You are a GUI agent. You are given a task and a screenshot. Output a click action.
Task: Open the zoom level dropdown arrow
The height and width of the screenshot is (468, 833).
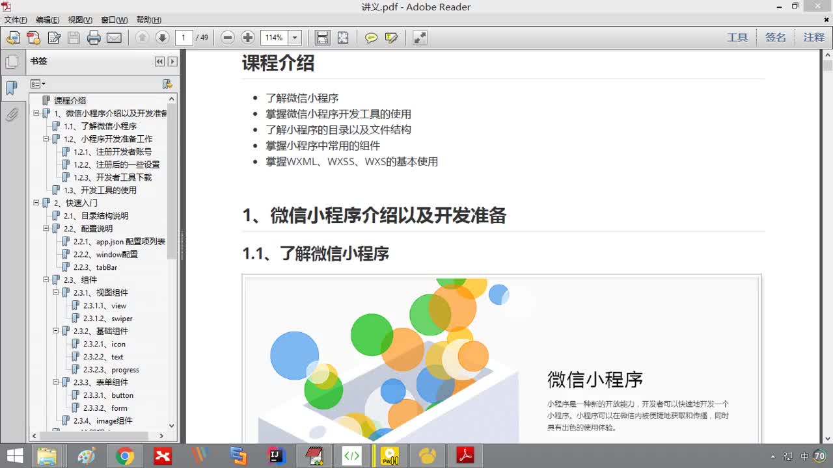tap(295, 38)
